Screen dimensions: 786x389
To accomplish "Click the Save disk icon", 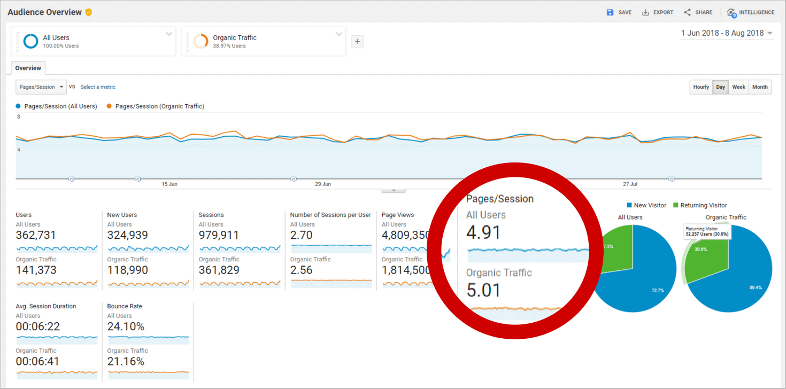I will pos(610,12).
